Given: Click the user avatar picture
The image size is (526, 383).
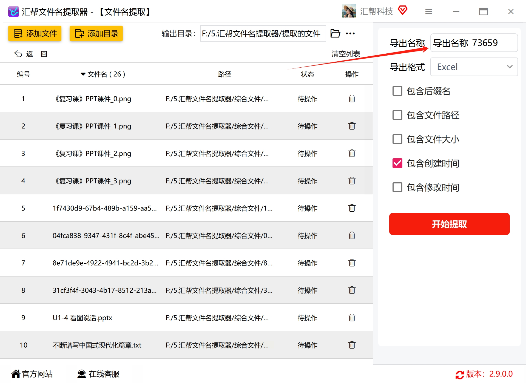Looking at the screenshot, I should point(349,11).
